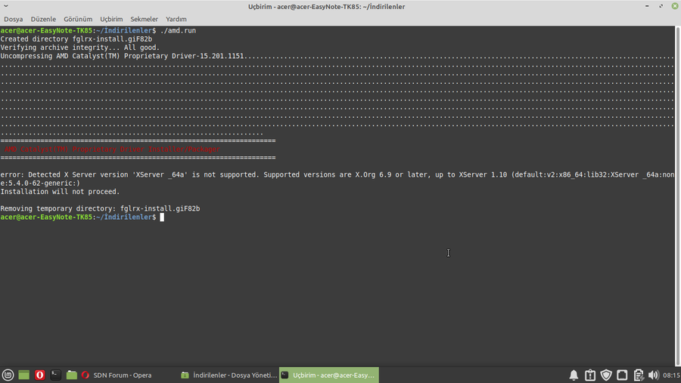The height and width of the screenshot is (383, 681).
Task: Minimize the terminal window
Action: [647, 6]
